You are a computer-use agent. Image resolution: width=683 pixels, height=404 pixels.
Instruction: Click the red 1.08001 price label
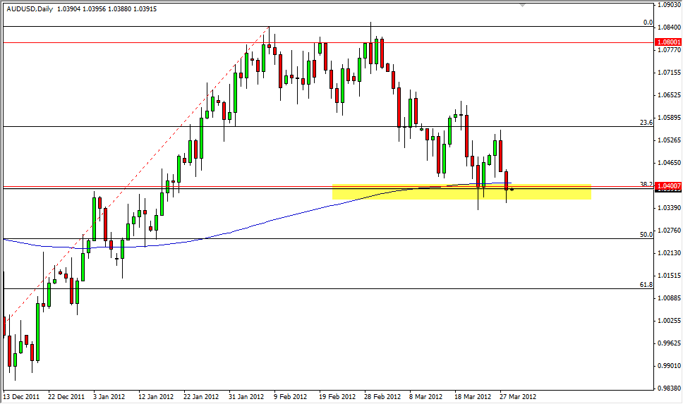click(668, 42)
